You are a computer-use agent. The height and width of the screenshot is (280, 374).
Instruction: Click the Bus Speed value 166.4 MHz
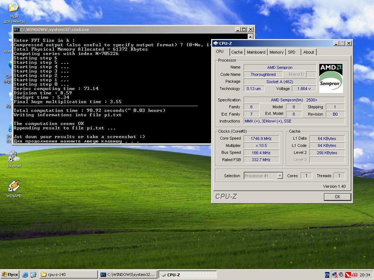click(261, 153)
